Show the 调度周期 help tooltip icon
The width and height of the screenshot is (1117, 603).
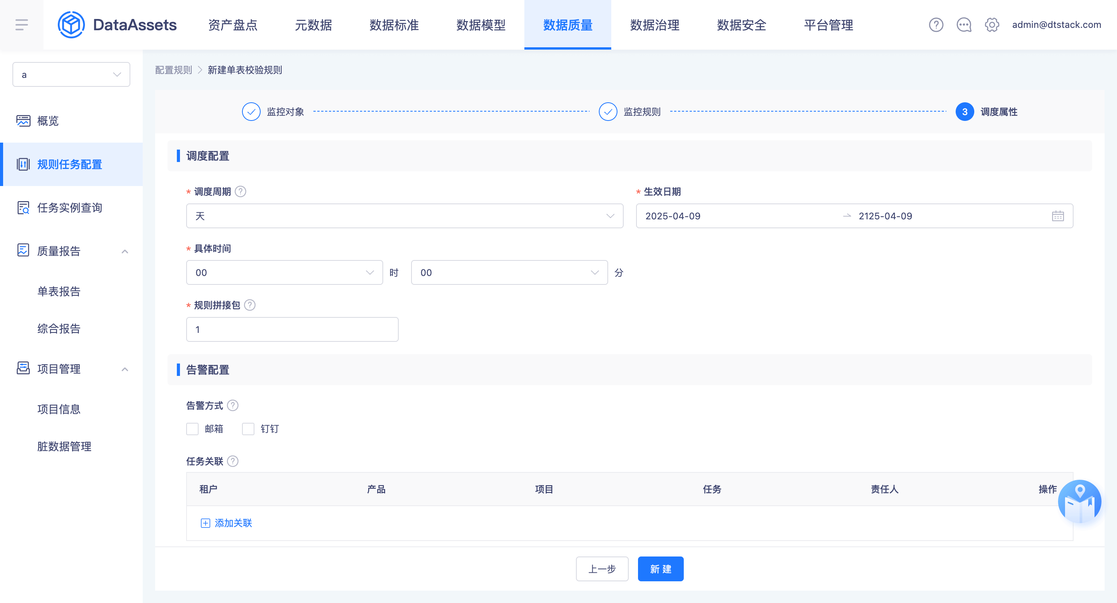click(240, 191)
